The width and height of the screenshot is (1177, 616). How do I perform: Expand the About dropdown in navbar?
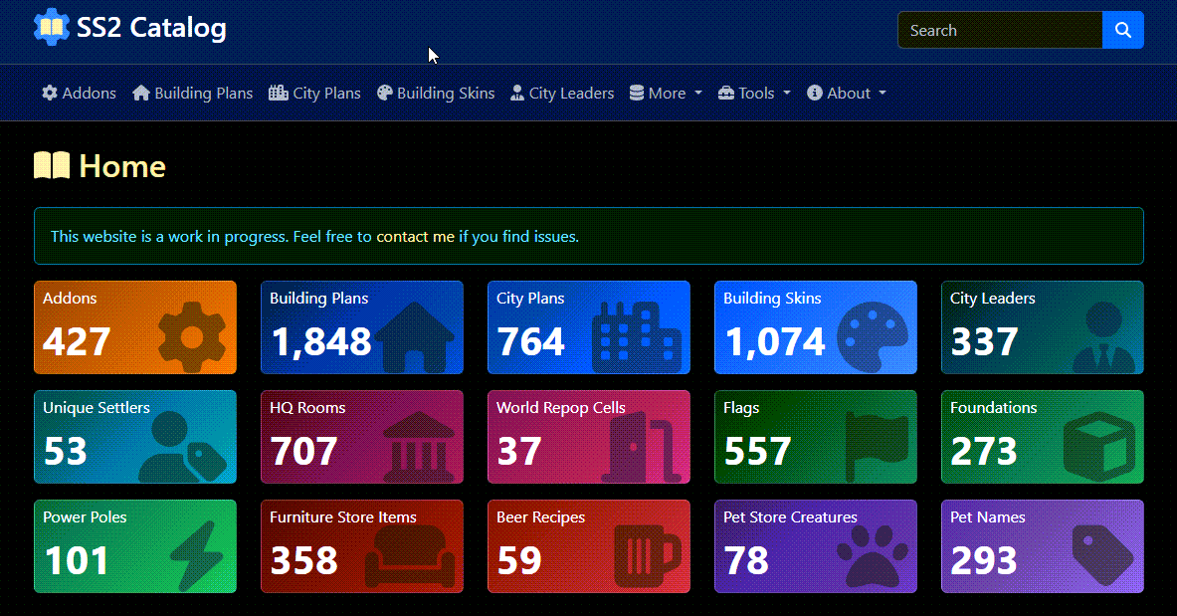click(x=847, y=94)
